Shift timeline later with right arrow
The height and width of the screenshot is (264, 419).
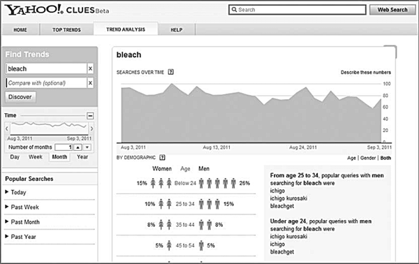(x=91, y=129)
